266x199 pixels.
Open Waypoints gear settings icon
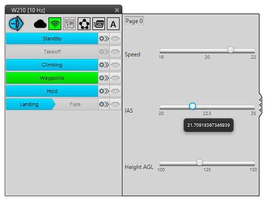coord(104,78)
